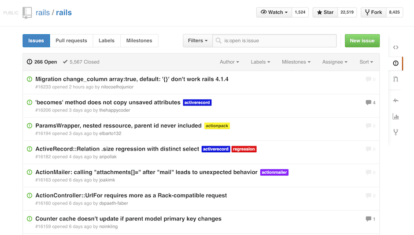
Task: Open the Code icon in right sidebar
Action: pos(396,48)
